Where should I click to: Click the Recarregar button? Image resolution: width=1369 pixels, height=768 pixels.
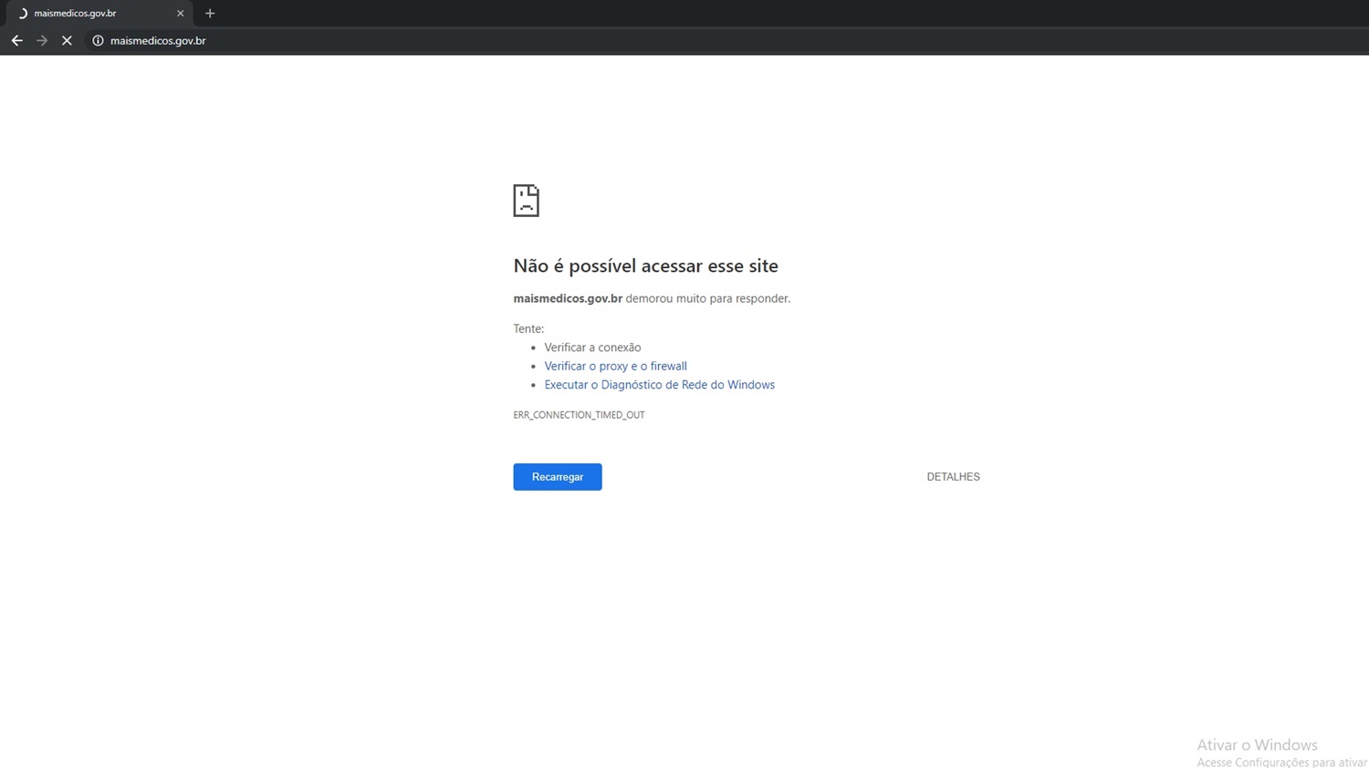tap(558, 477)
